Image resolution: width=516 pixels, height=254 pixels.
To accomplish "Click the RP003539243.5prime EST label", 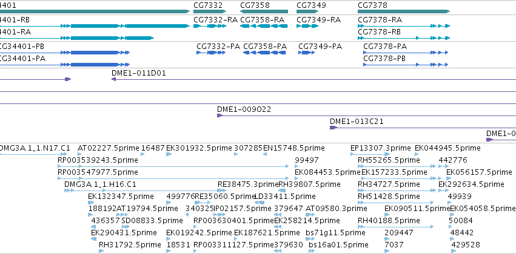I will pos(98,160).
